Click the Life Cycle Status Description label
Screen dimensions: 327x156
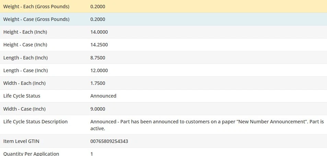coord(35,122)
